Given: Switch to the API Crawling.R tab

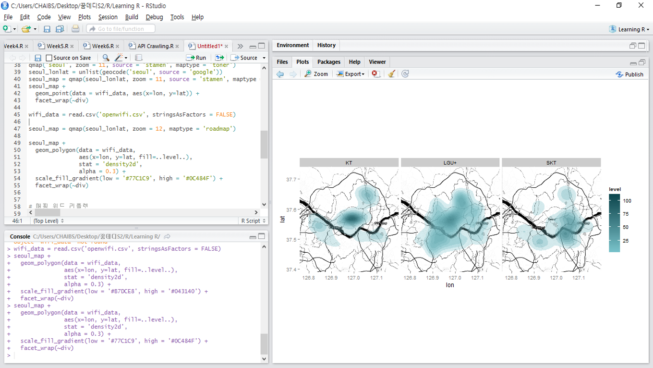Looking at the screenshot, I should pyautogui.click(x=154, y=46).
